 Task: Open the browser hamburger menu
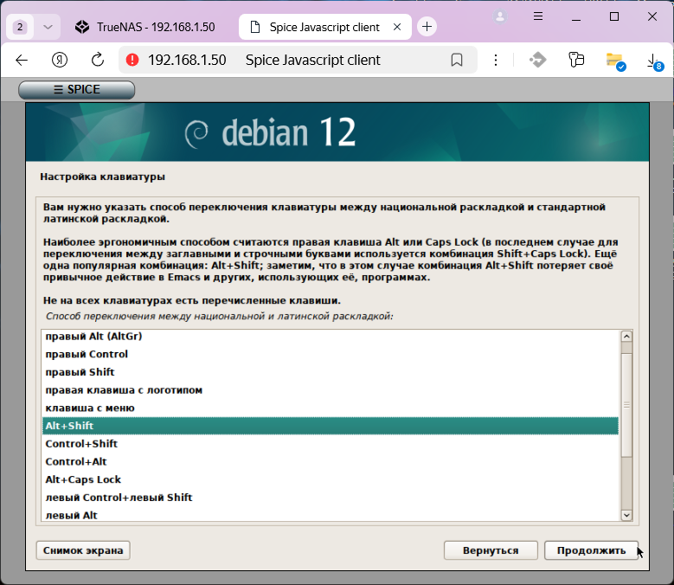[x=538, y=16]
